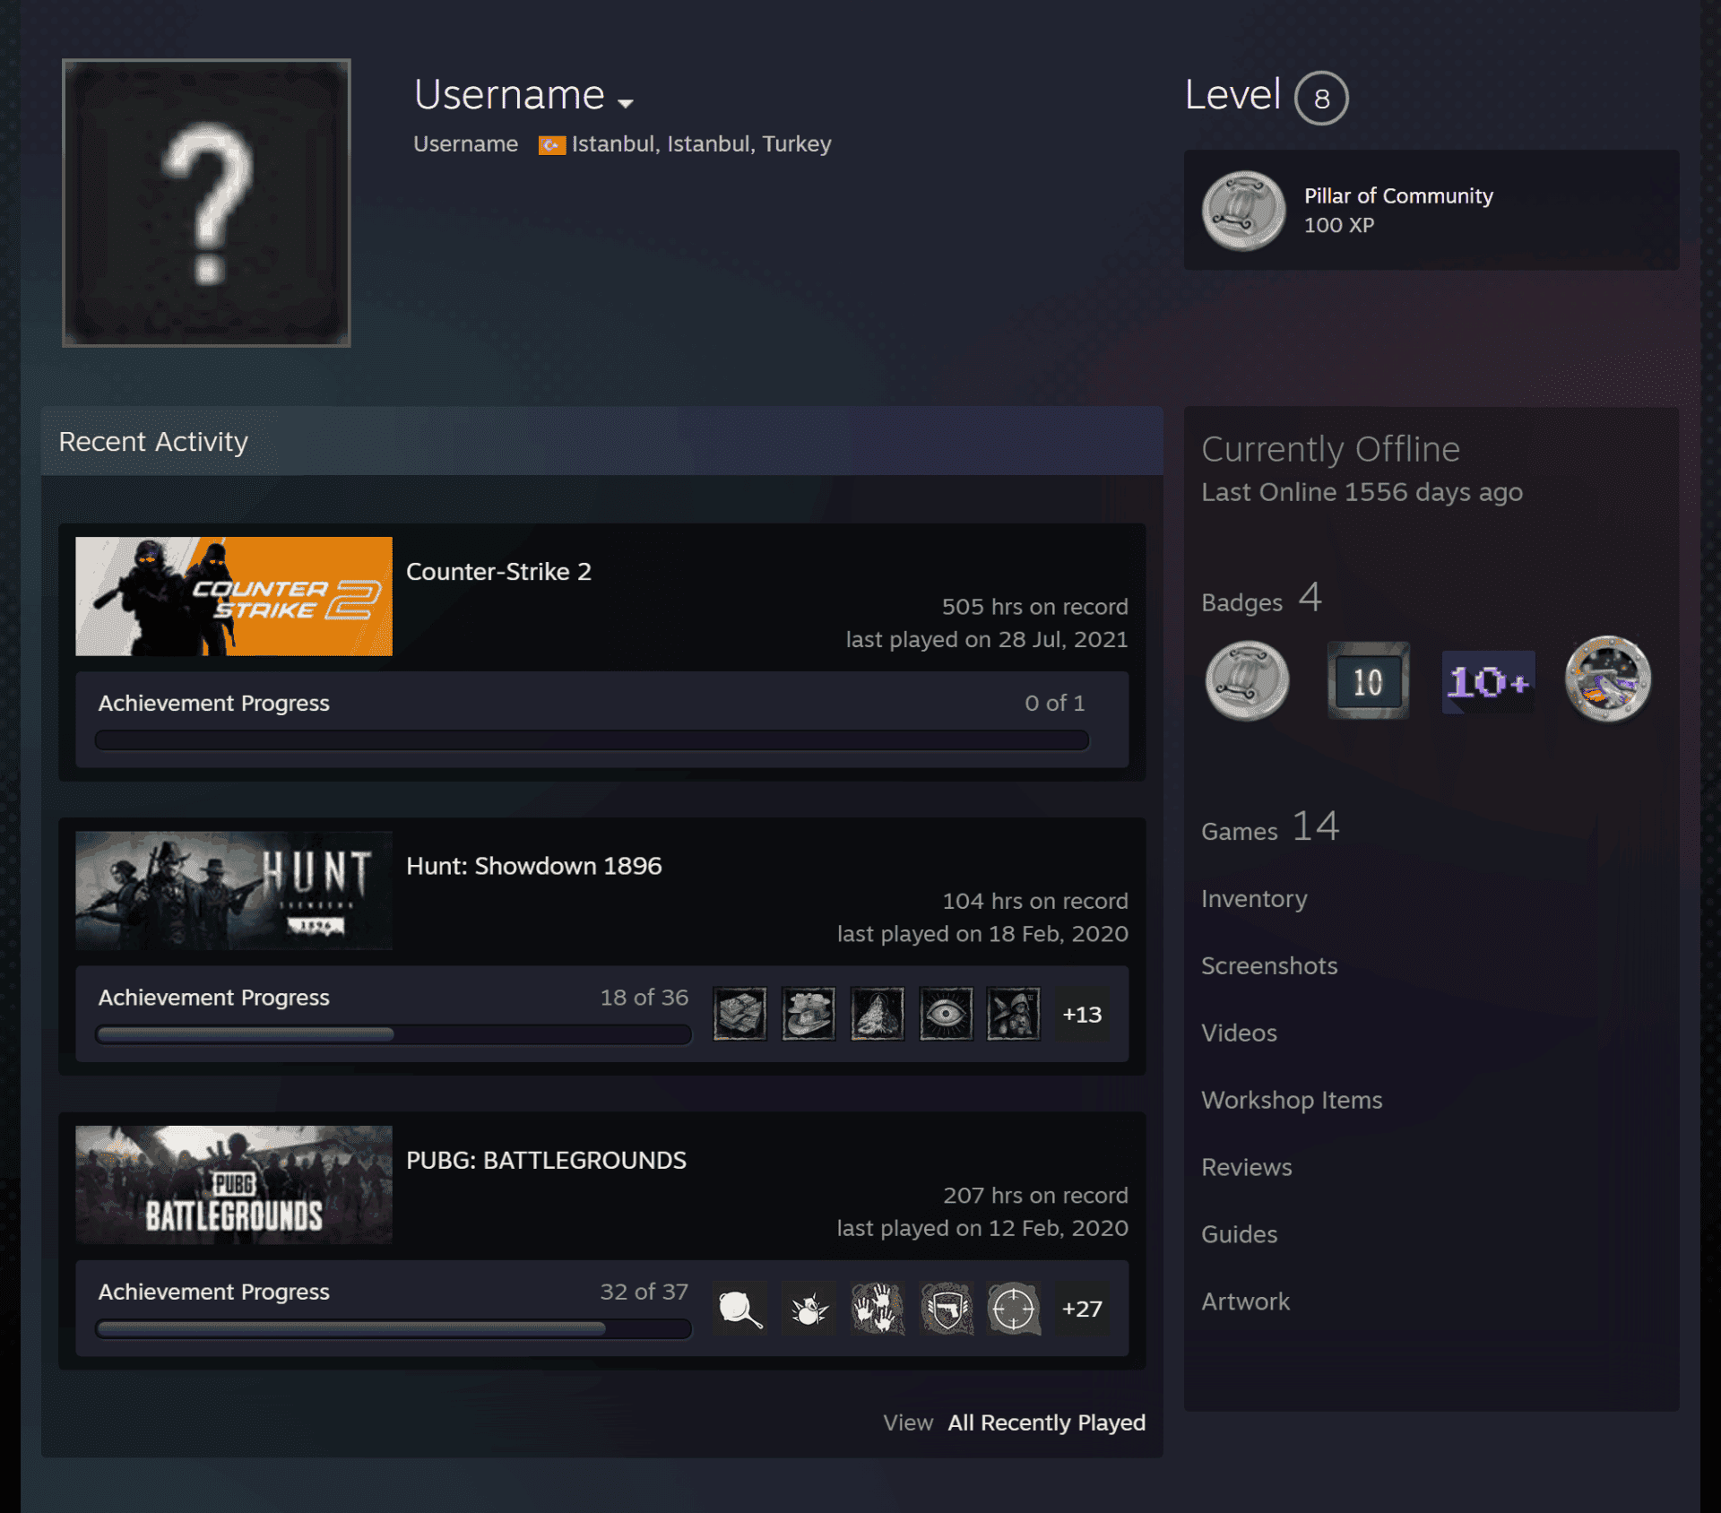This screenshot has height=1513, width=1721.
Task: Open the Pillar of Community badge in Badges row
Action: click(1247, 681)
